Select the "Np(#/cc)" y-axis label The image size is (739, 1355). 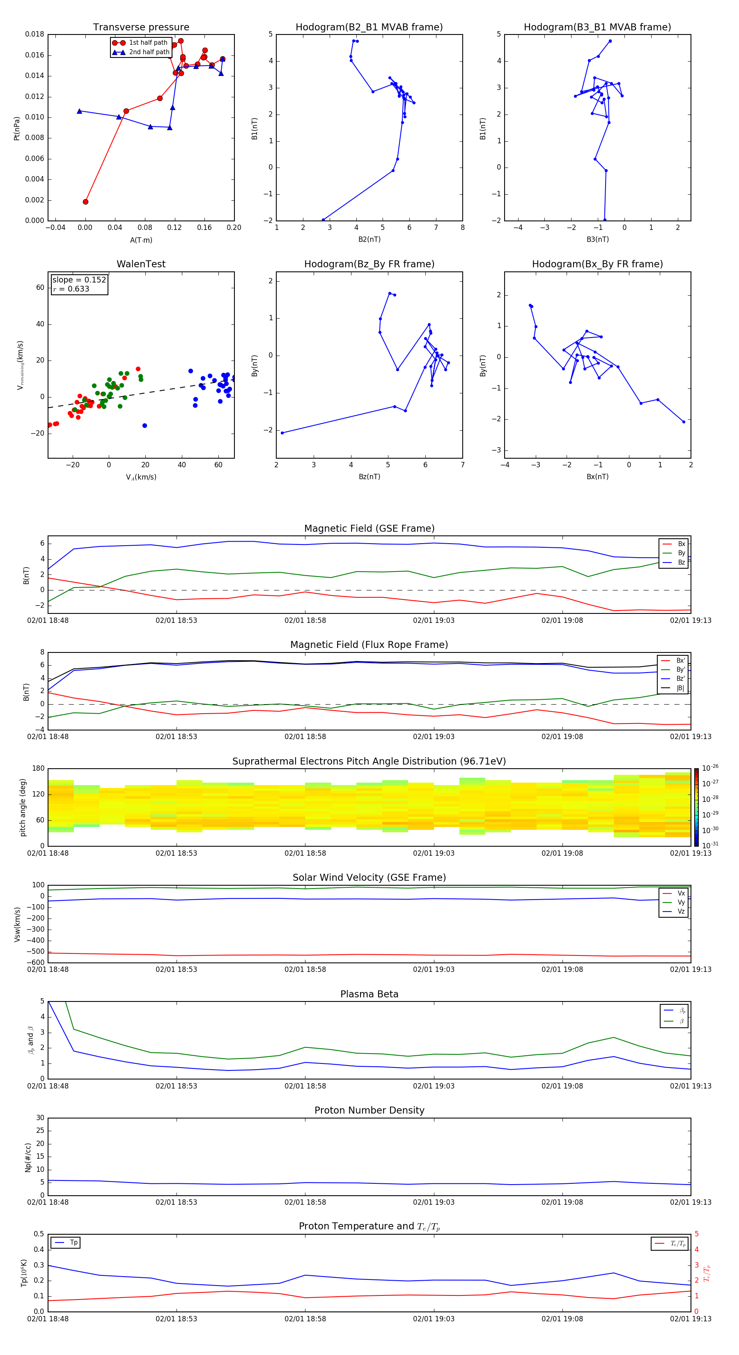click(x=28, y=1157)
